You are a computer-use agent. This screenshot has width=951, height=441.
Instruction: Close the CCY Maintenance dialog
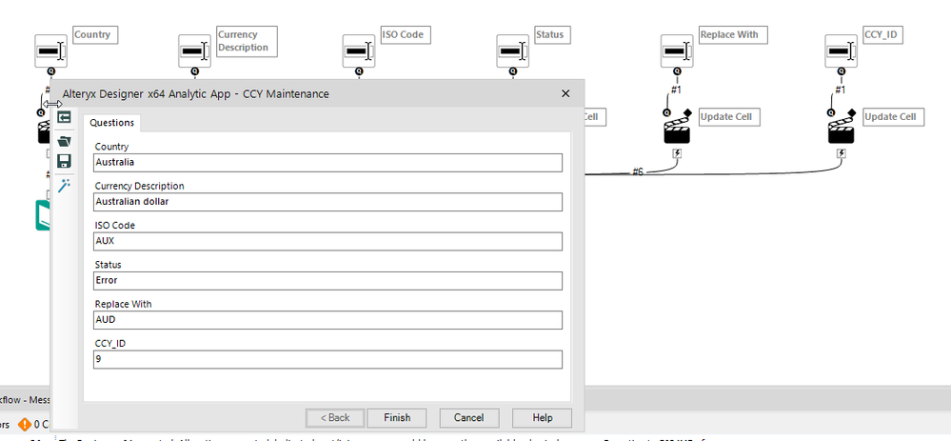565,93
